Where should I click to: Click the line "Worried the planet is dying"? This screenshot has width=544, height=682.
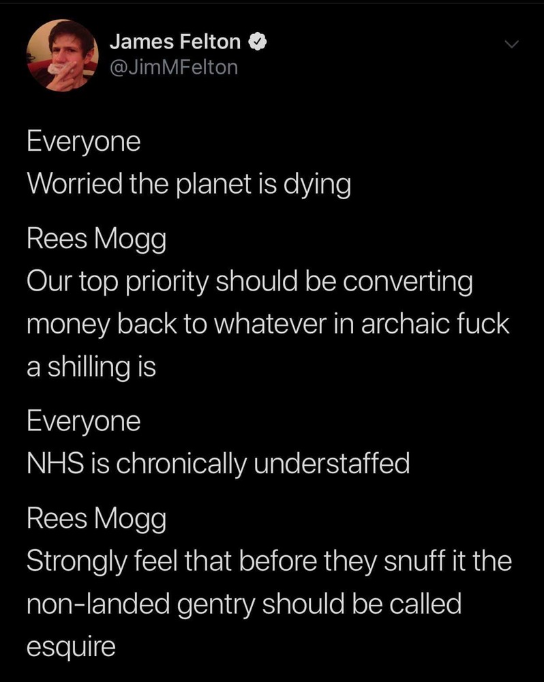click(x=188, y=185)
